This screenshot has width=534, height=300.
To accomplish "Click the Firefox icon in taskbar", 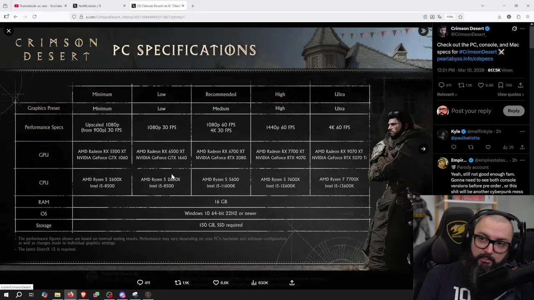I will [71, 295].
